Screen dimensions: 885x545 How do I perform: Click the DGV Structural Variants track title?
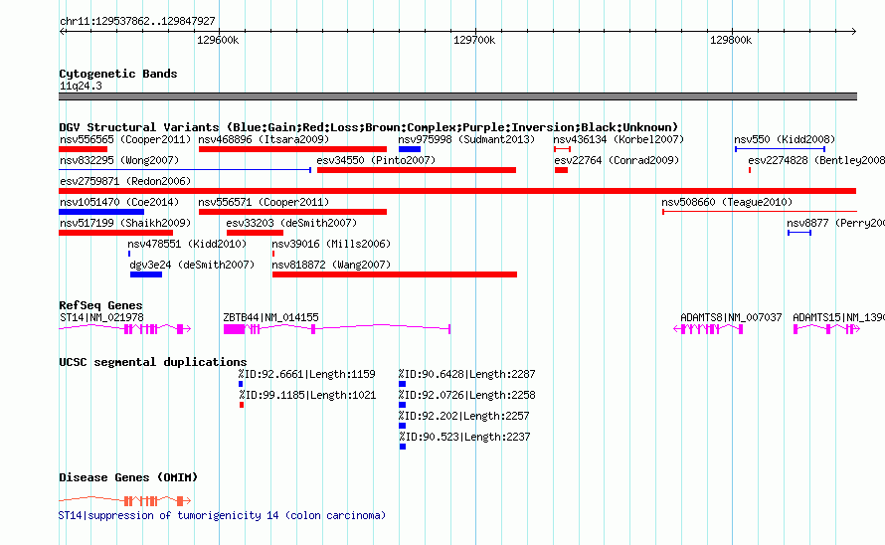tap(369, 127)
